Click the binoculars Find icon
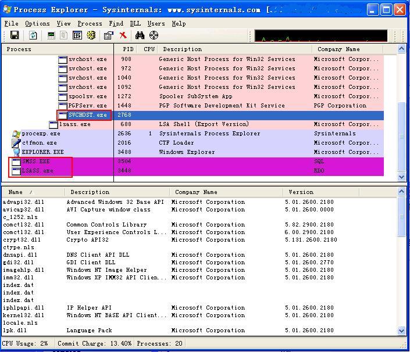Image resolution: width=410 pixels, height=352 pixels. (x=140, y=35)
